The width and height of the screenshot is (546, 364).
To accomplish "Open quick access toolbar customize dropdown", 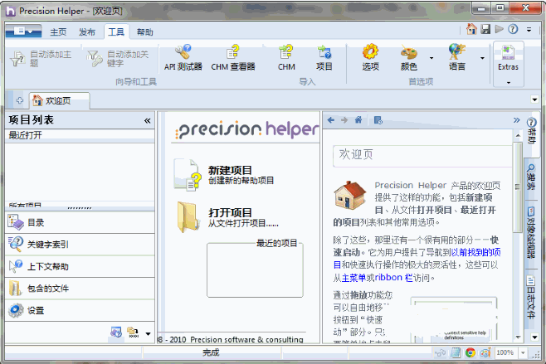I will pos(529,30).
